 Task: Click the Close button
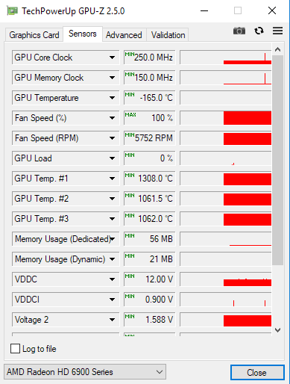tap(257, 373)
